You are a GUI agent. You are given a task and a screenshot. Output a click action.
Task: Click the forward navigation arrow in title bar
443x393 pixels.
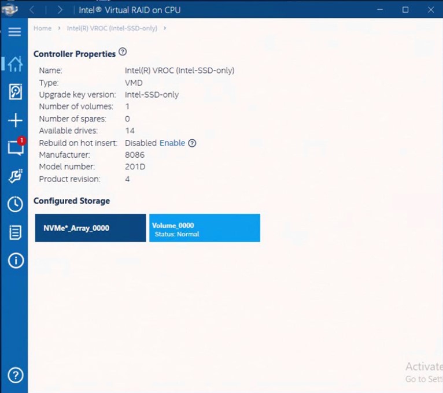60,10
